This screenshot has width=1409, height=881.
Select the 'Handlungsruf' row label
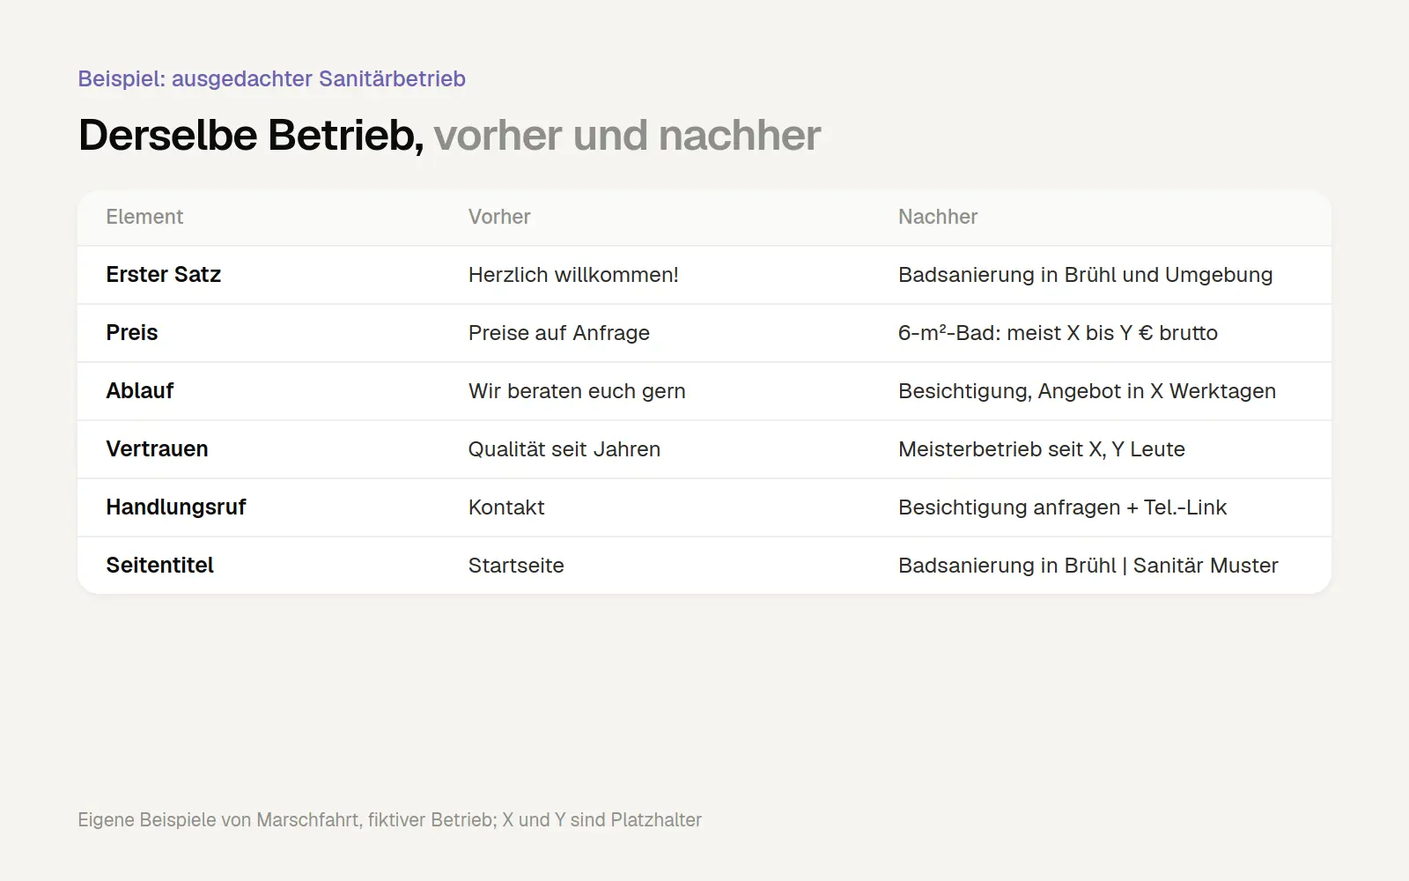tap(176, 507)
